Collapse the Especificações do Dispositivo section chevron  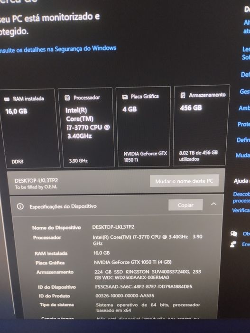tap(214, 204)
